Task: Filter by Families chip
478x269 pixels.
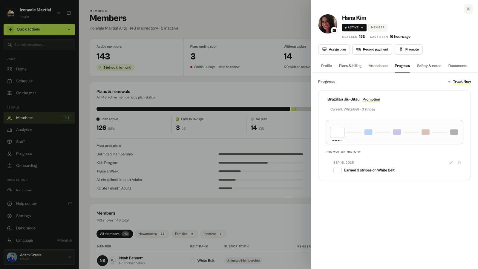Action: click(x=184, y=234)
